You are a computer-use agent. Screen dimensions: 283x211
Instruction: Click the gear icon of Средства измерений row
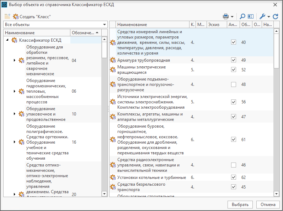[x=113, y=42]
